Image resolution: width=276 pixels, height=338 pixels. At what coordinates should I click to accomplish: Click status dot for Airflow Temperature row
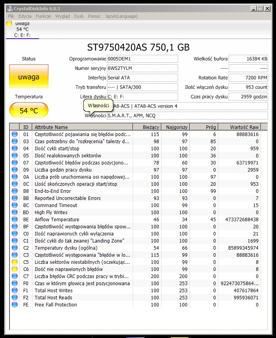tap(15, 220)
